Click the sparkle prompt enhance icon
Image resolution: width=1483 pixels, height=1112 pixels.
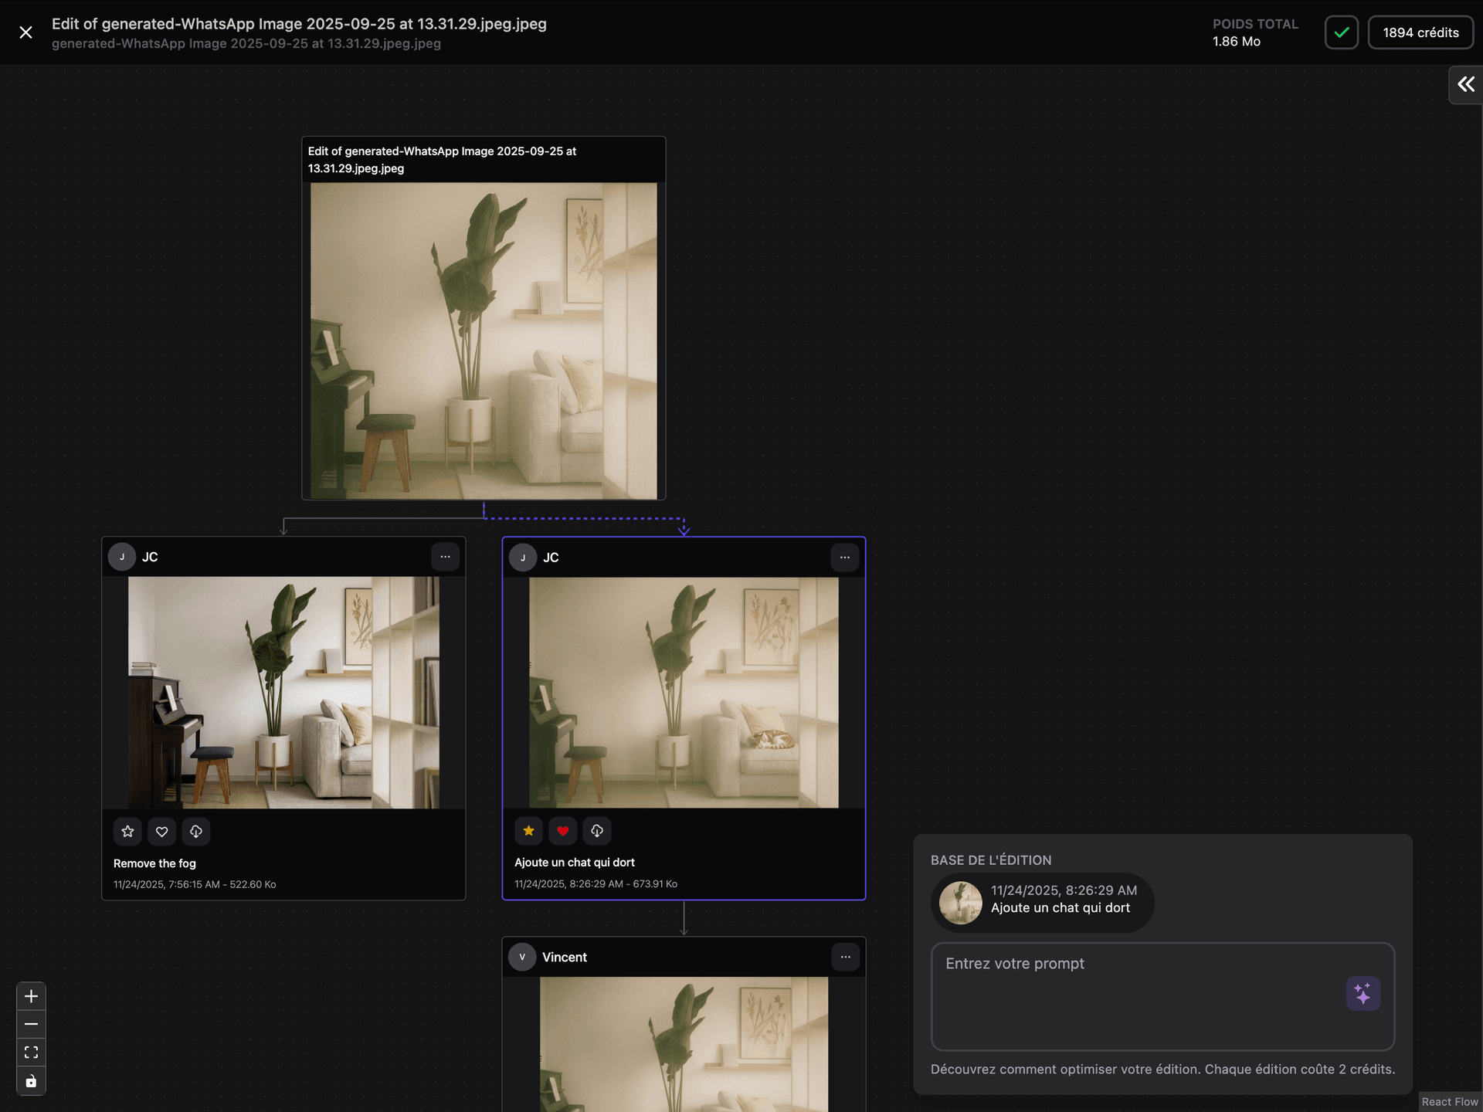[1363, 993]
